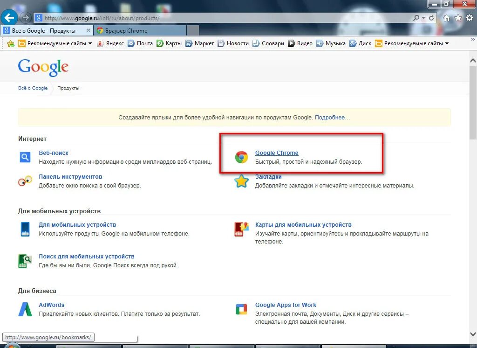477x348 pixels.
Task: Open the Музыка bookmark
Action: (331, 43)
